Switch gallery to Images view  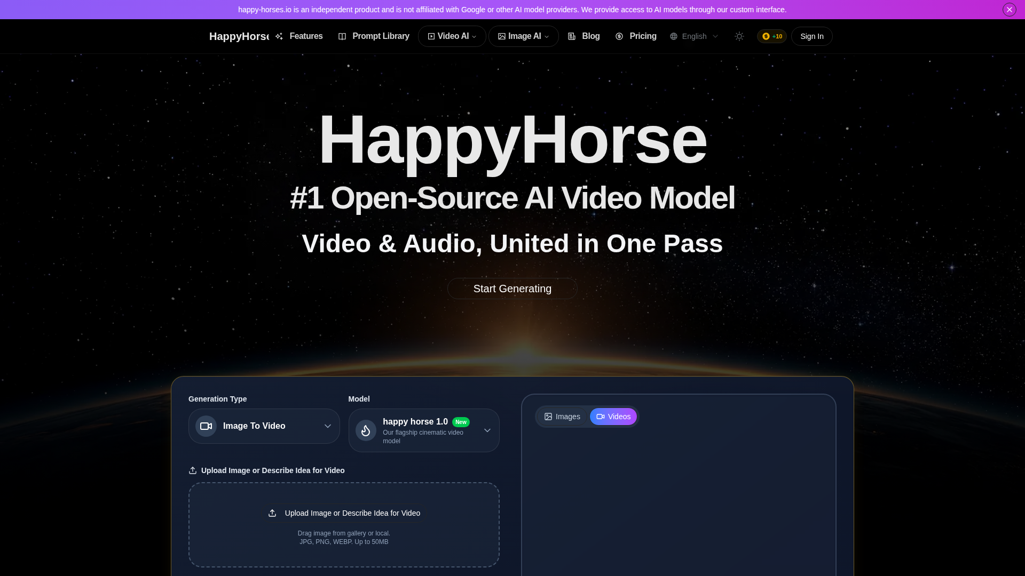562,417
